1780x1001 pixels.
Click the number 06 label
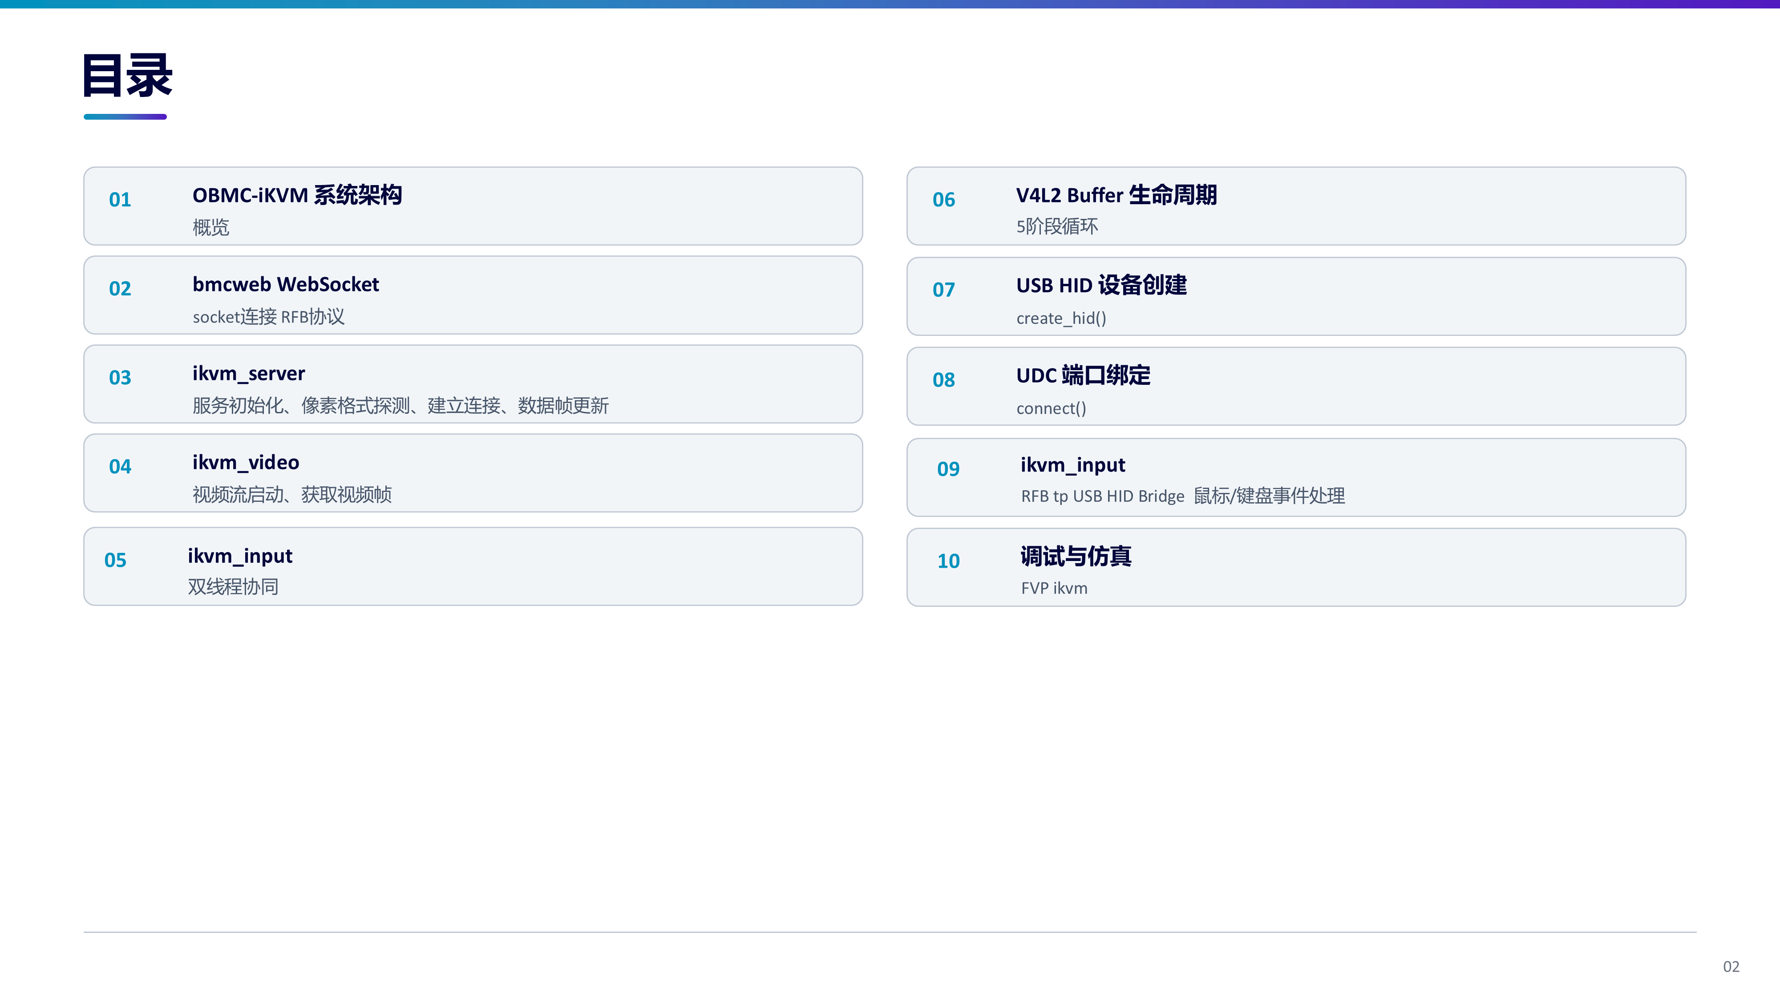click(944, 200)
